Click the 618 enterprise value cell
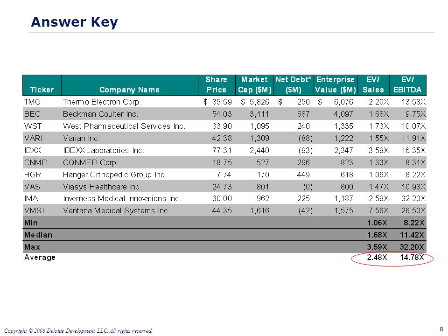Image resolution: width=448 pixels, height=336 pixels. 347,175
